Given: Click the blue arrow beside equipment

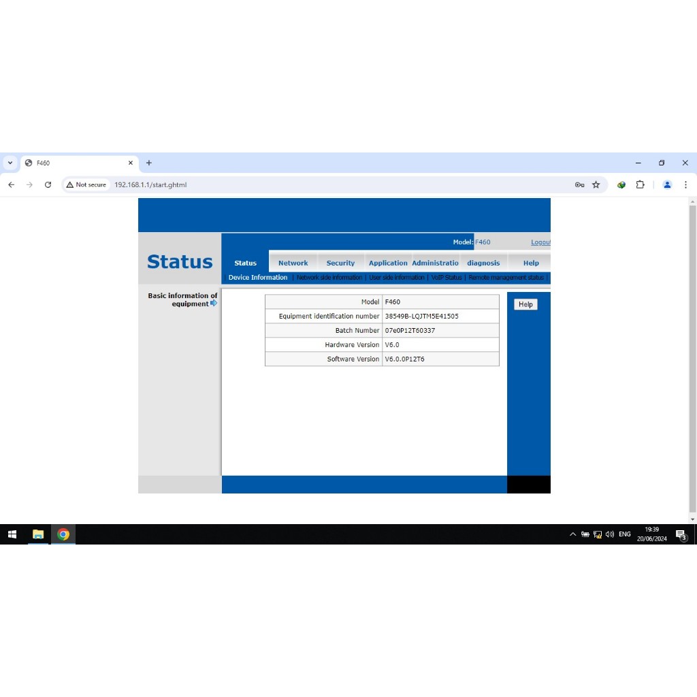Looking at the screenshot, I should pos(214,303).
